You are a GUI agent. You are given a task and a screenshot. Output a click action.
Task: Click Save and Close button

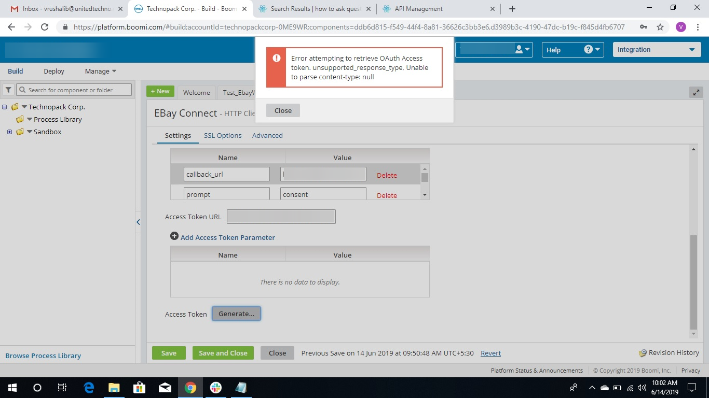point(223,353)
